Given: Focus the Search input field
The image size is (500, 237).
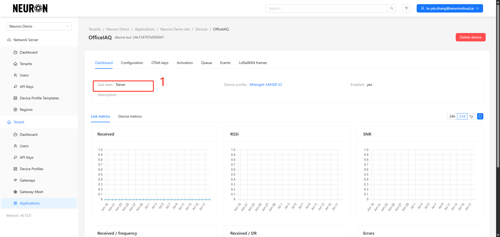Looking at the screenshot, I should coord(327,8).
